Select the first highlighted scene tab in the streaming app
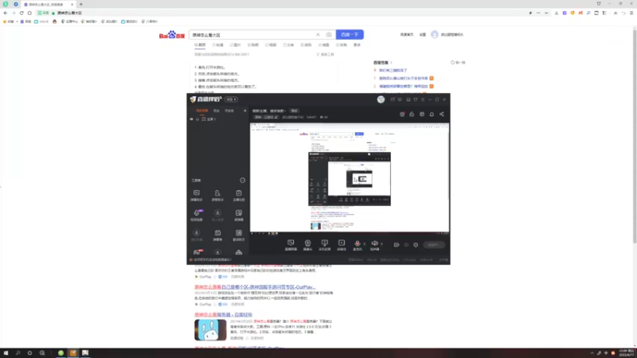Image resolution: width=637 pixels, height=358 pixels. [202, 111]
